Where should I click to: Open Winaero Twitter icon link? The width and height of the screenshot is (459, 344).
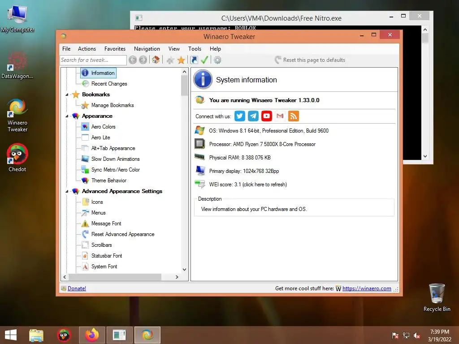[240, 116]
